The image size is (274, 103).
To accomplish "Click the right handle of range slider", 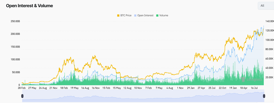I will click(x=264, y=96).
